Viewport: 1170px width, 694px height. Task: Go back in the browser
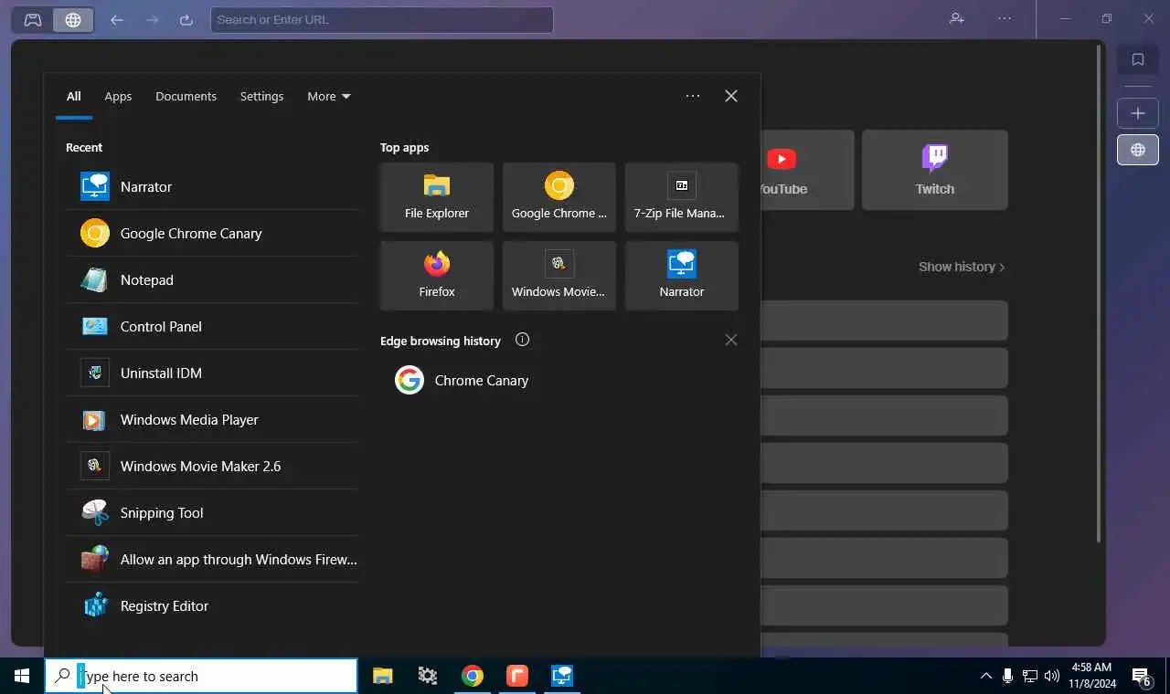tap(117, 19)
